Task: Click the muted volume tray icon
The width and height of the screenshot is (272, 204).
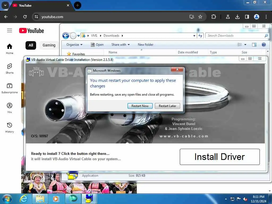Action: click(x=245, y=199)
